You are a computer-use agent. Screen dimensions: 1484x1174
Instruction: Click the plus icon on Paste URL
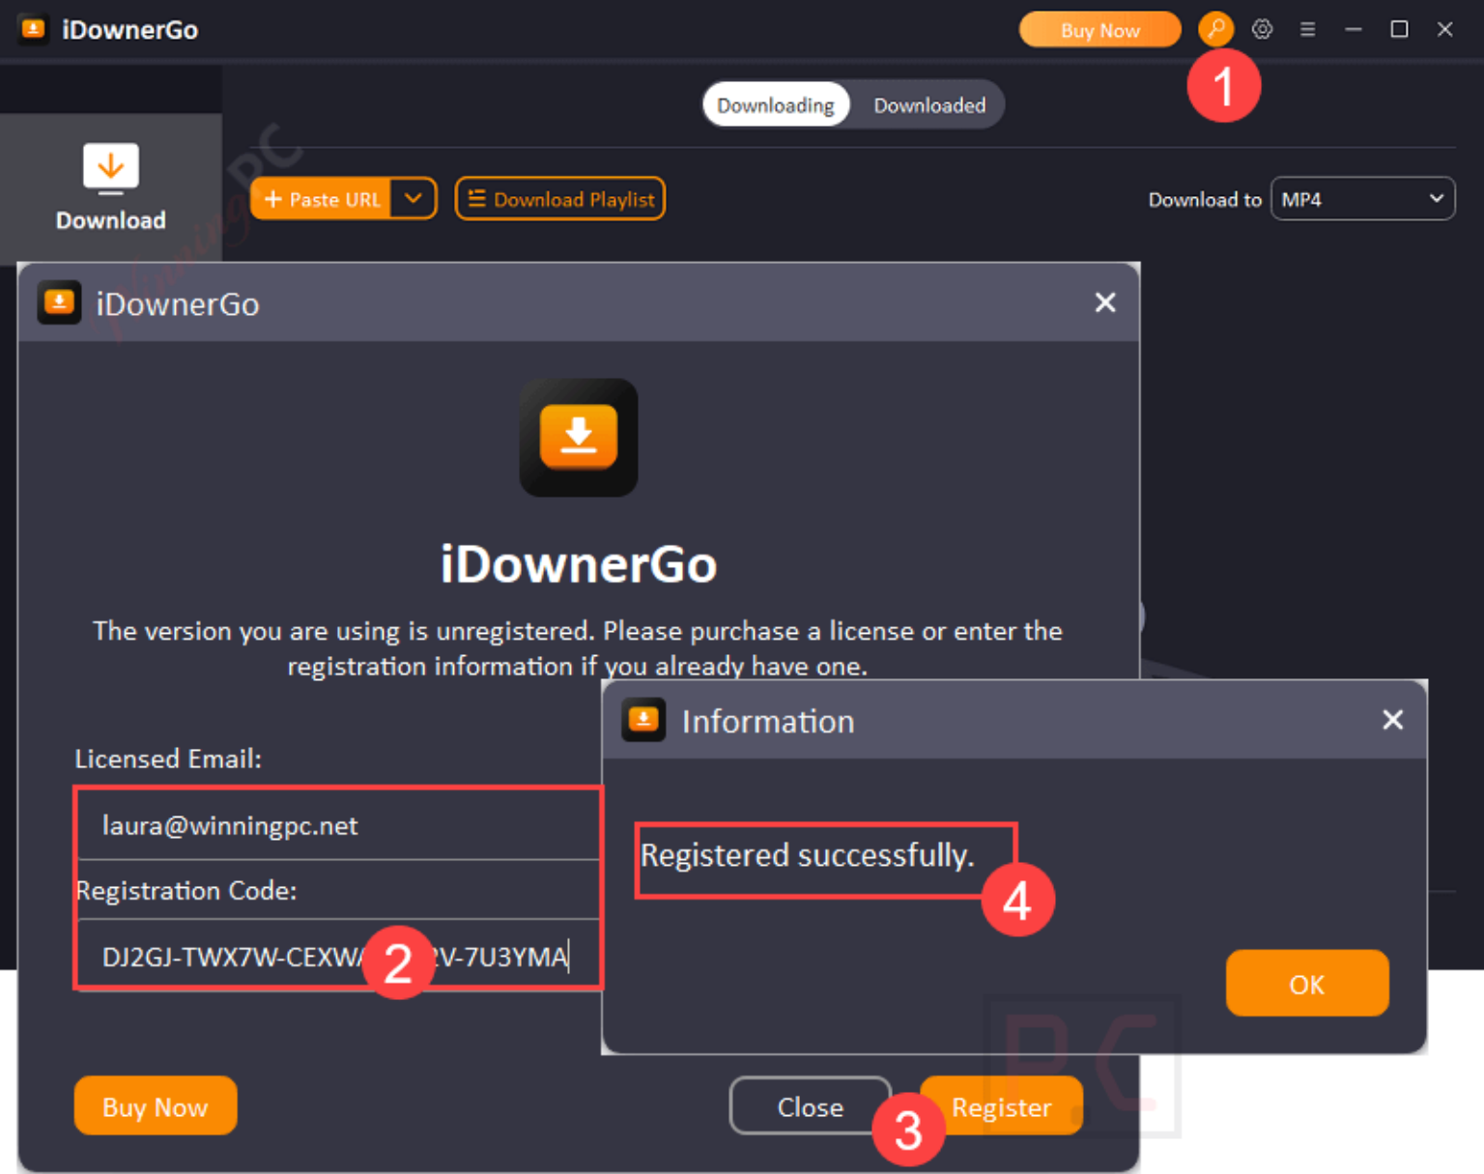[275, 199]
